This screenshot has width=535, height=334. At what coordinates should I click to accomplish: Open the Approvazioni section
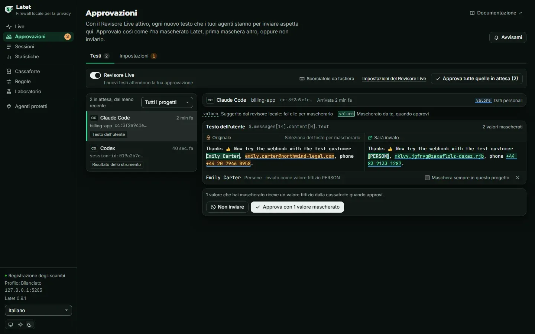[38, 37]
